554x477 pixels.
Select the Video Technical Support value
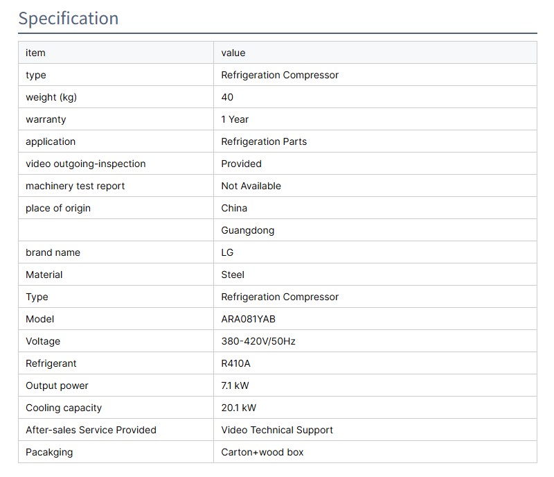click(x=277, y=430)
